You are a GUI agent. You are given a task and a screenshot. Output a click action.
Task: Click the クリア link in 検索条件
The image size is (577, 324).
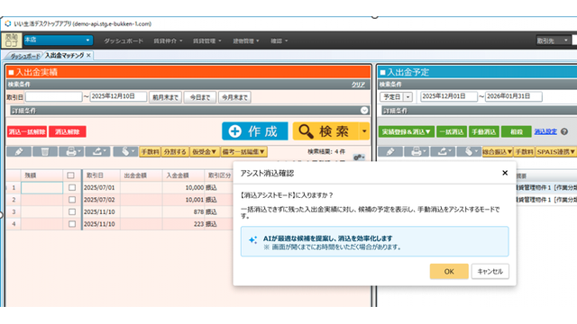358,85
